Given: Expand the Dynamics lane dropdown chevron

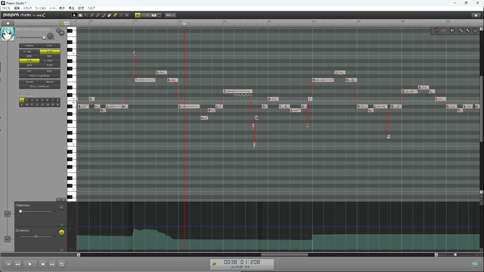Looking at the screenshot, I should (7, 239).
